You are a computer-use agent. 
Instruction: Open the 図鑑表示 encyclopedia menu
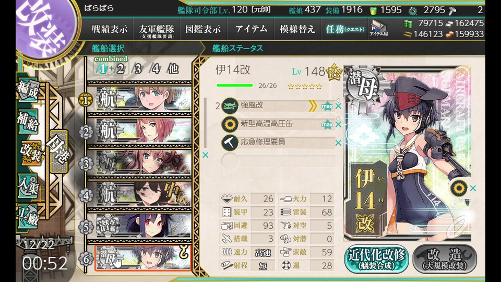[x=203, y=29]
